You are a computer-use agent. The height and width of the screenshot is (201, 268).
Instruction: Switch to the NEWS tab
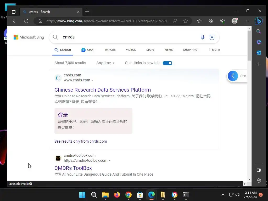point(169,50)
